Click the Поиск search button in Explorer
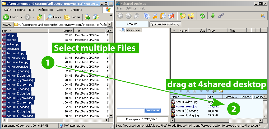This screenshot has height=129, width=269. coord(54,17)
